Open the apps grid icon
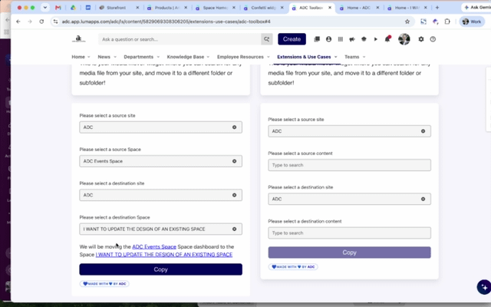This screenshot has height=307, width=491. pyautogui.click(x=341, y=39)
